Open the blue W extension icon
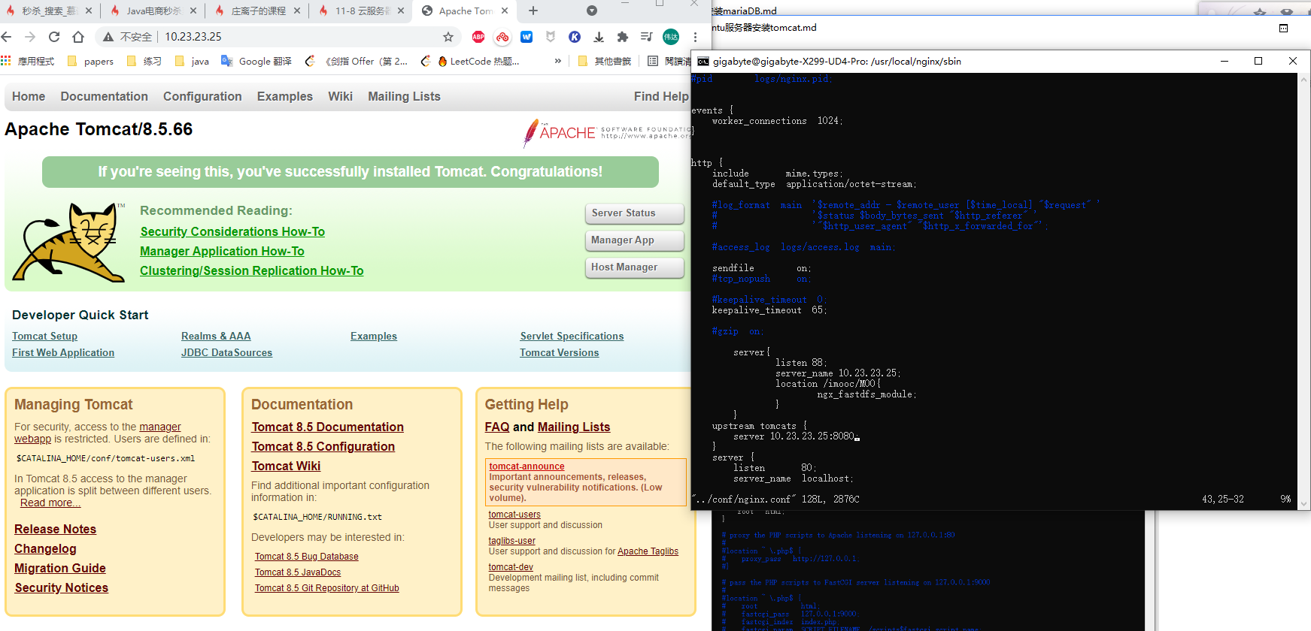The width and height of the screenshot is (1311, 631). coord(527,37)
